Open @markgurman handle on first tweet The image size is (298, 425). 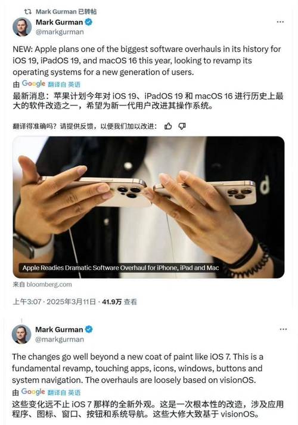60,32
